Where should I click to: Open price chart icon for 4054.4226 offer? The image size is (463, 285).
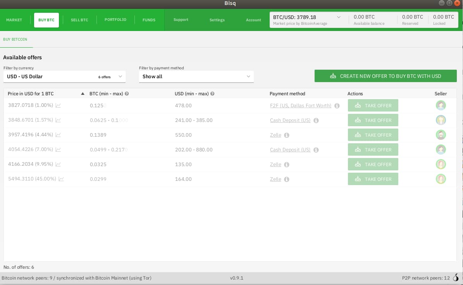click(58, 149)
